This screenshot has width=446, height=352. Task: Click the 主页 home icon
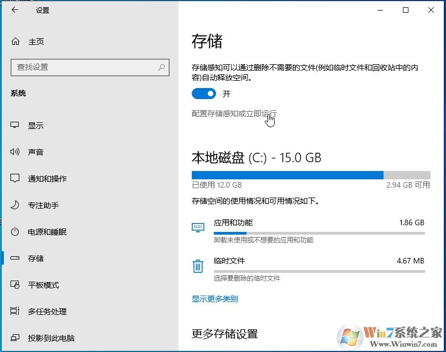16,41
